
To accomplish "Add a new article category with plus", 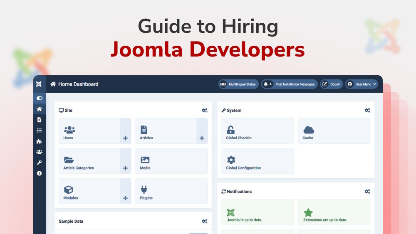I will (x=126, y=161).
